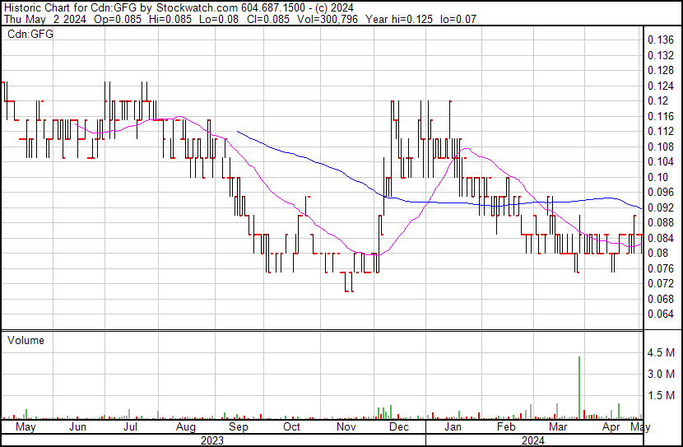Image resolution: width=683 pixels, height=447 pixels.
Task: Click the 0.072 price axis label
Action: [661, 283]
